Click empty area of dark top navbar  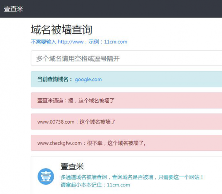pyautogui.click(x=119, y=9)
